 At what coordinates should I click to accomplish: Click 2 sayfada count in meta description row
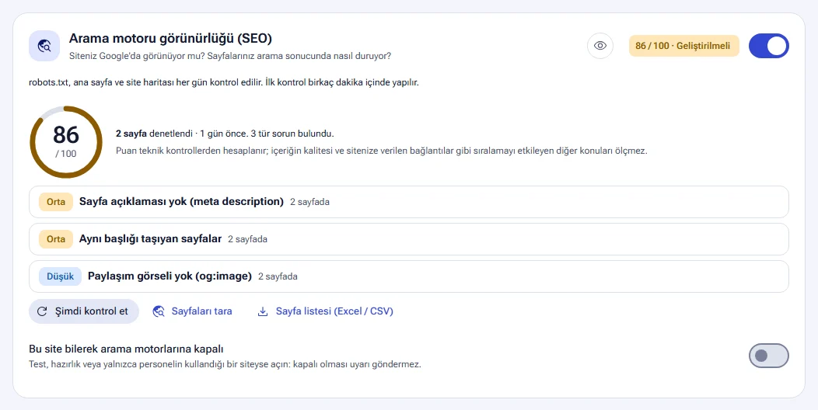tap(310, 202)
